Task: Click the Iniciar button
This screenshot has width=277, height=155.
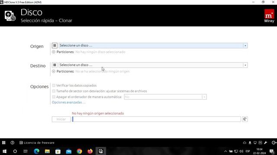Action: pos(61,119)
